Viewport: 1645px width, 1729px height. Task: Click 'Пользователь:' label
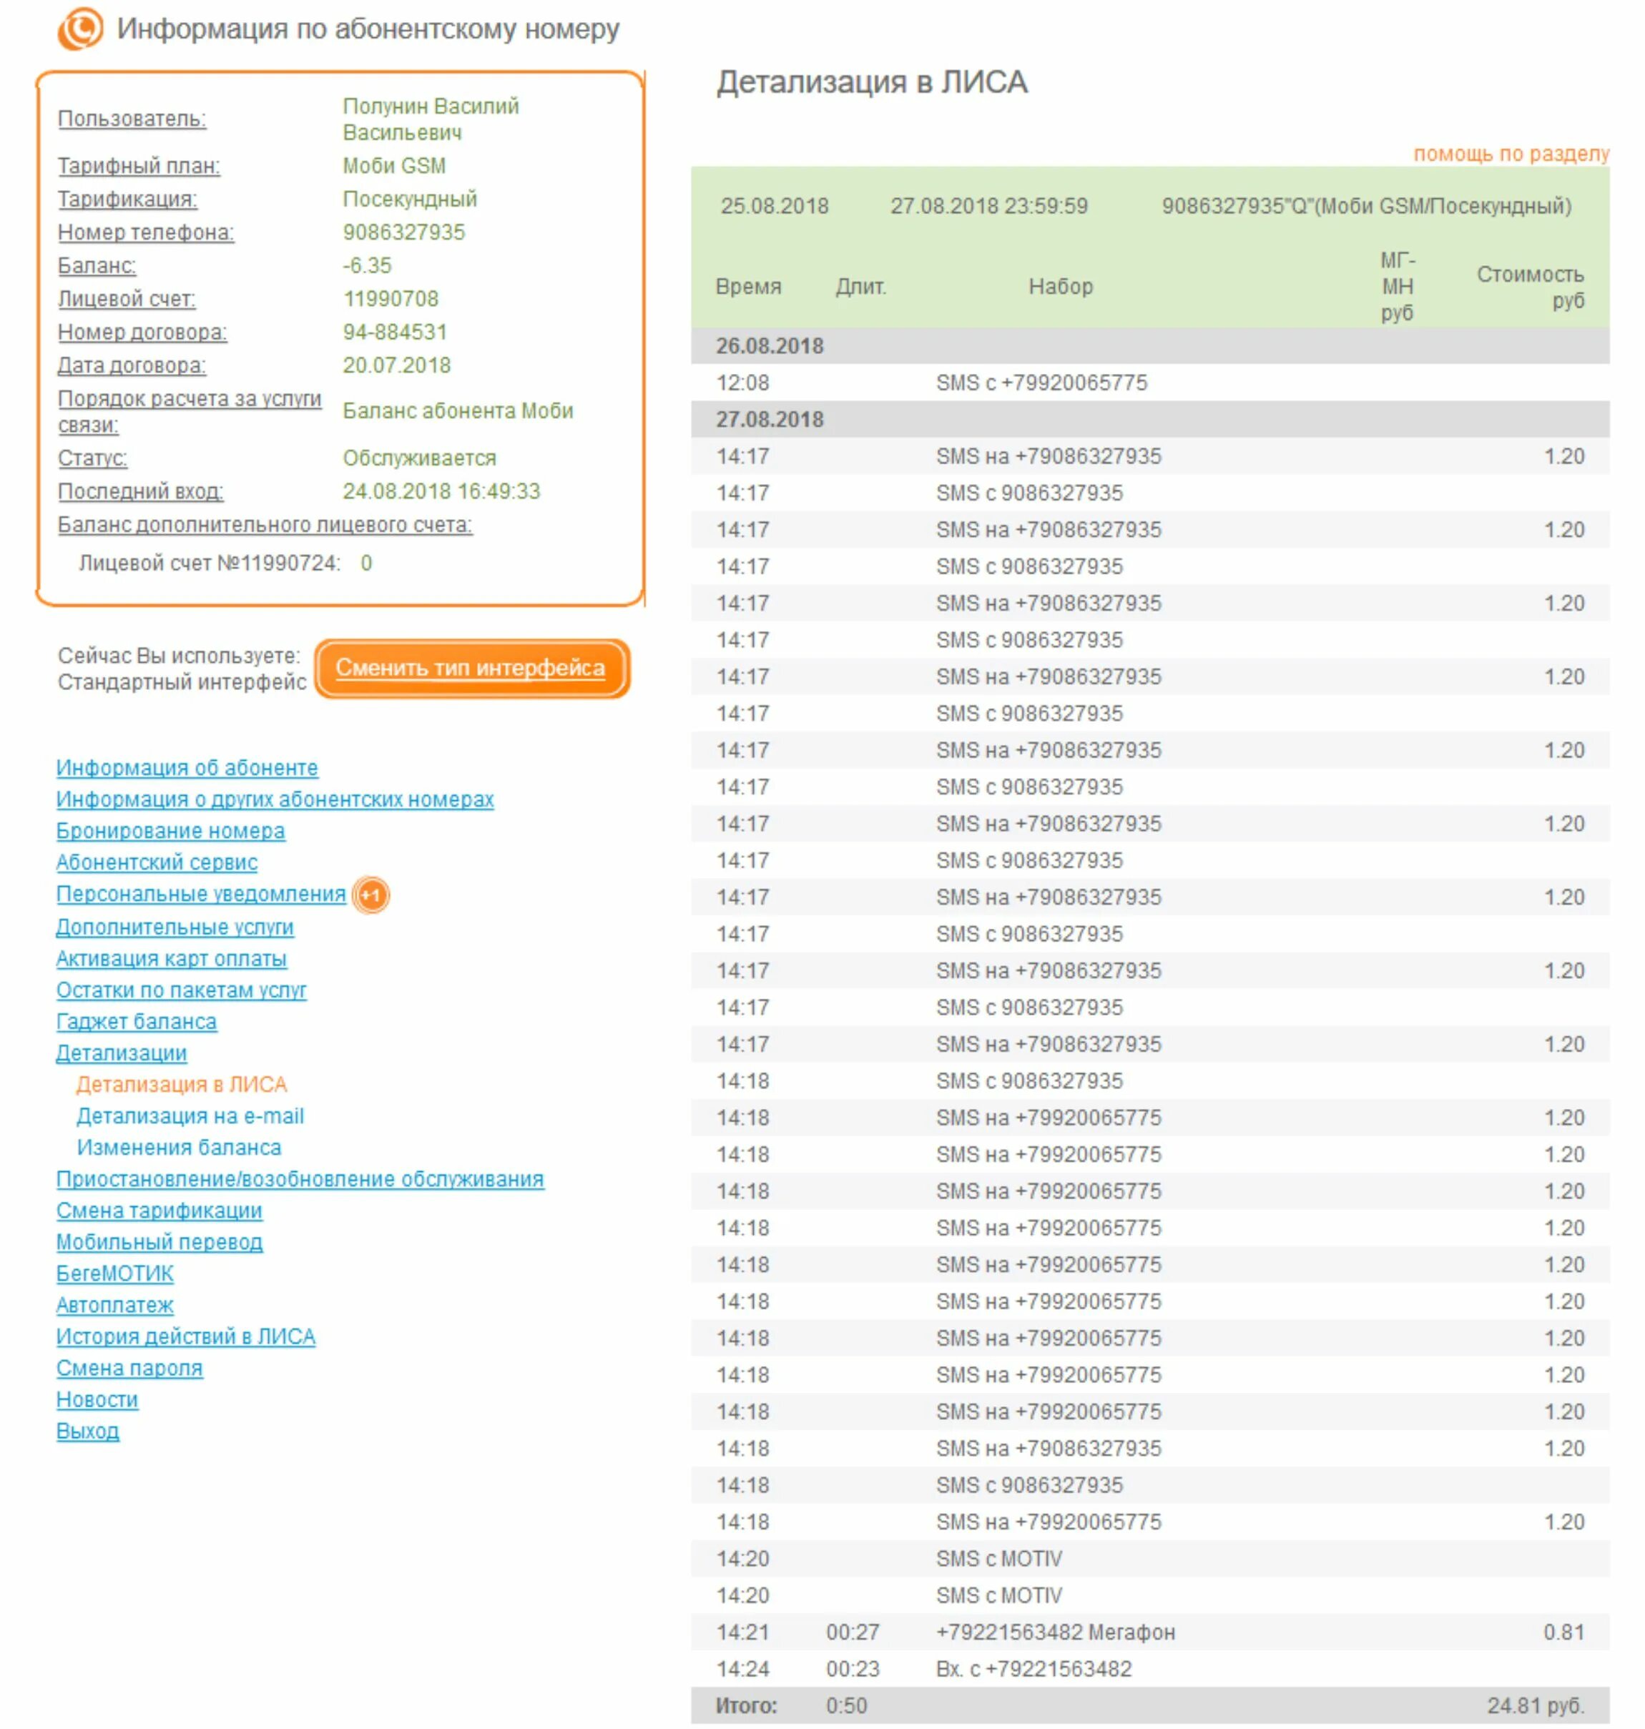coord(132,119)
